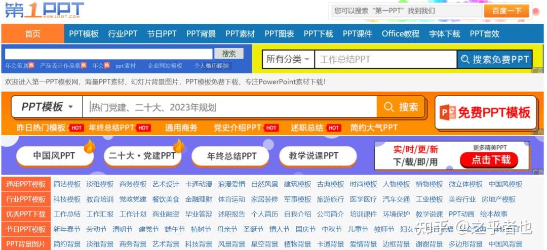Viewport: 547px width, 250px height.
Task: Open the 医学医疗 link
Action: click(x=364, y=199)
